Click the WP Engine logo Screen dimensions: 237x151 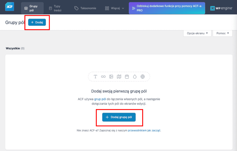point(221,8)
